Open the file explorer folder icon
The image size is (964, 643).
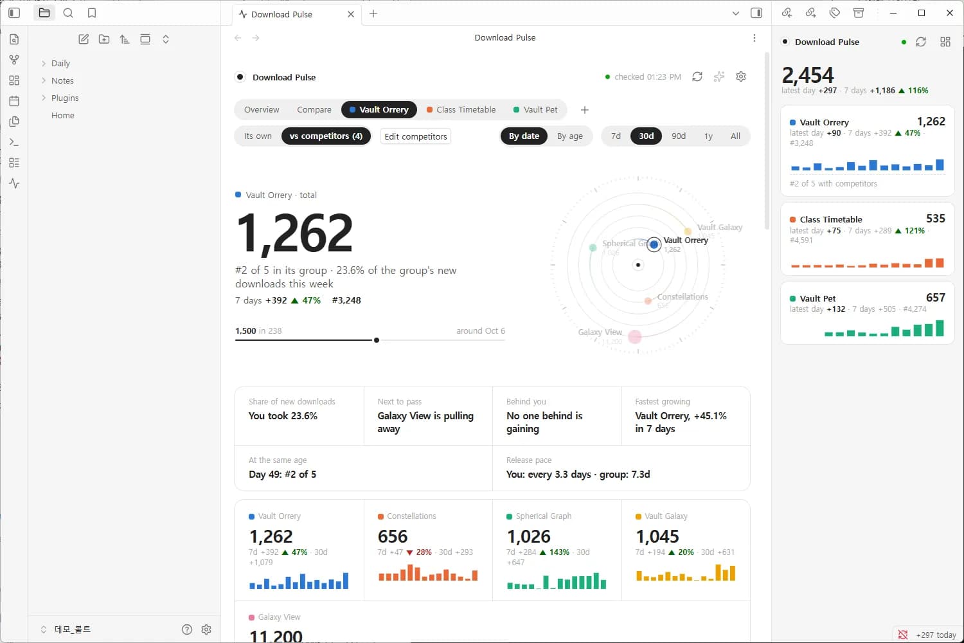coord(44,13)
